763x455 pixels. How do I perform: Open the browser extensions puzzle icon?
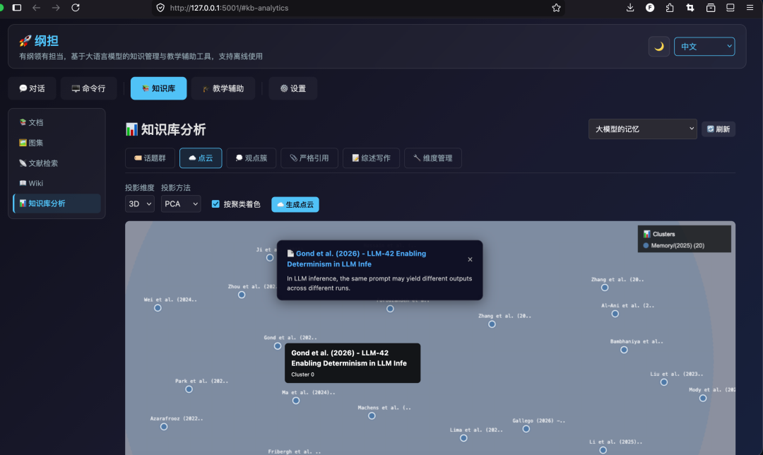click(670, 8)
